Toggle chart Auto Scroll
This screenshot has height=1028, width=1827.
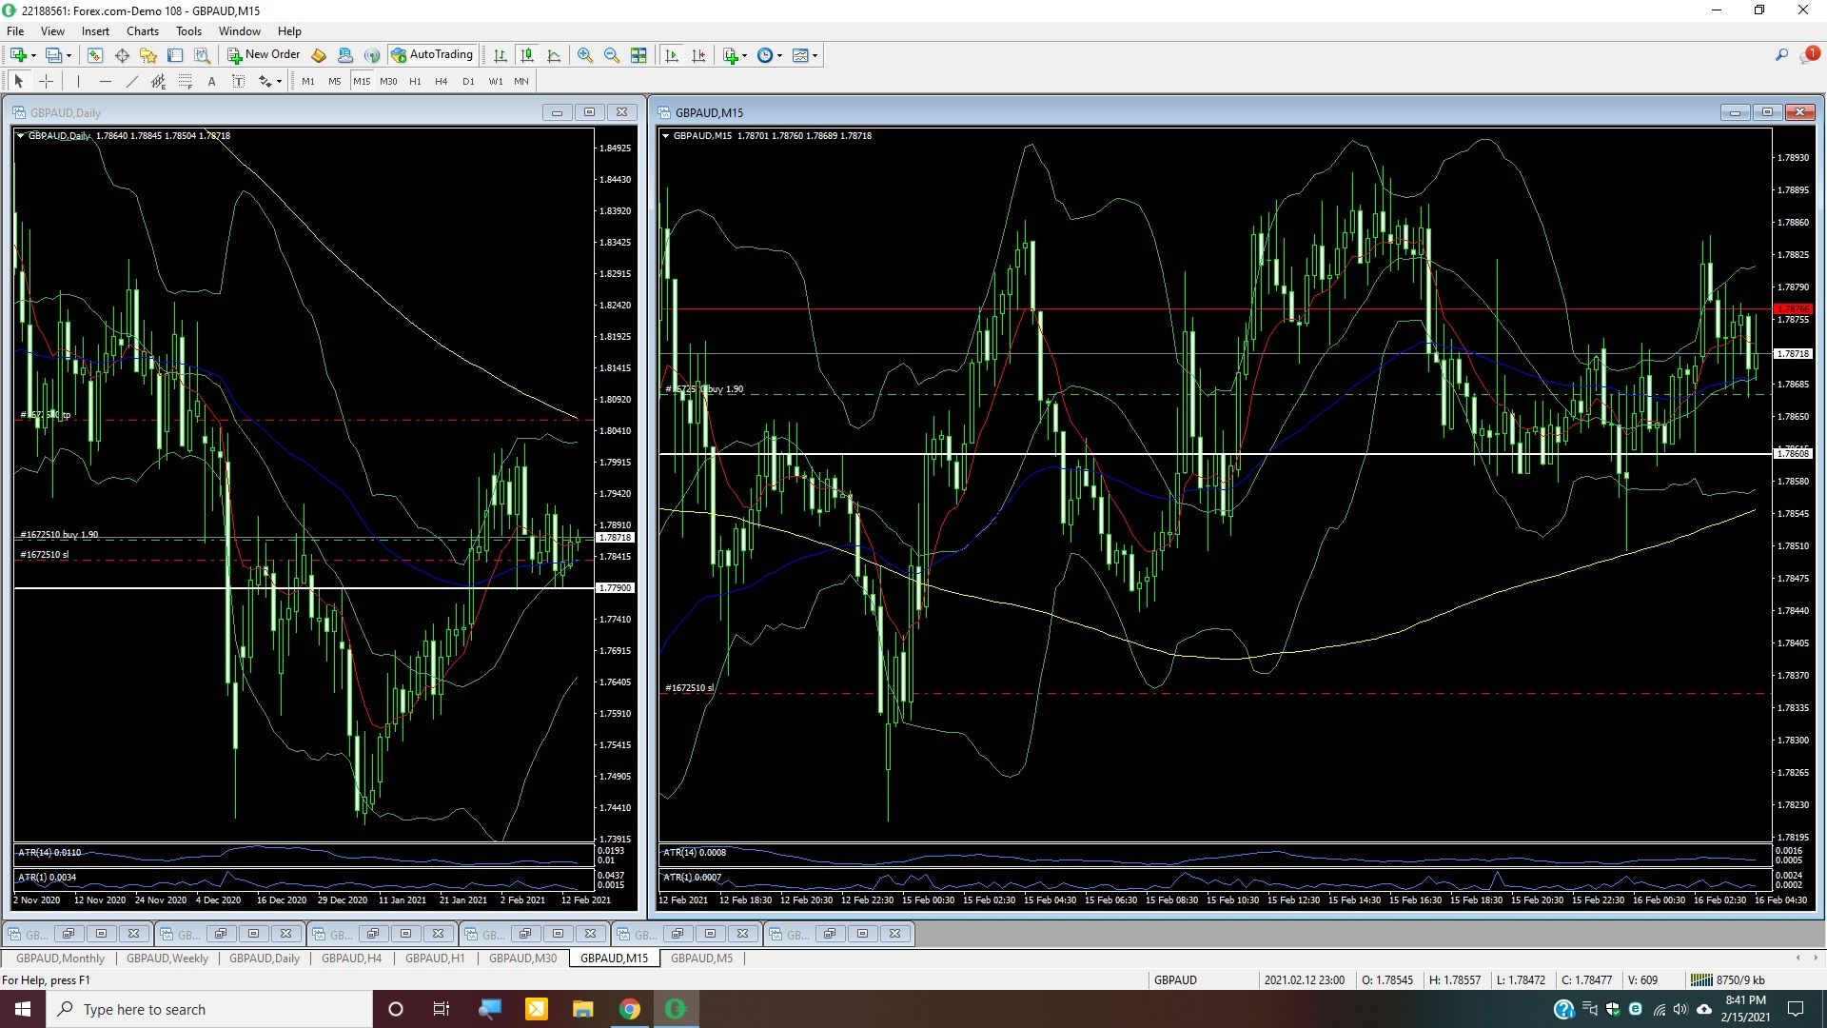tap(672, 55)
